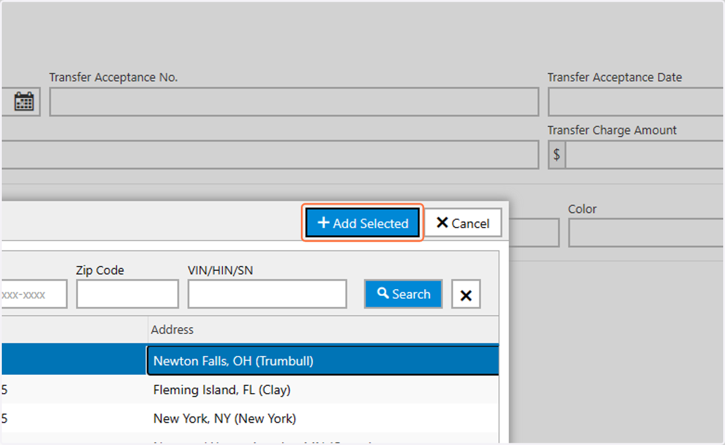Cancel the selection dialog

(463, 223)
